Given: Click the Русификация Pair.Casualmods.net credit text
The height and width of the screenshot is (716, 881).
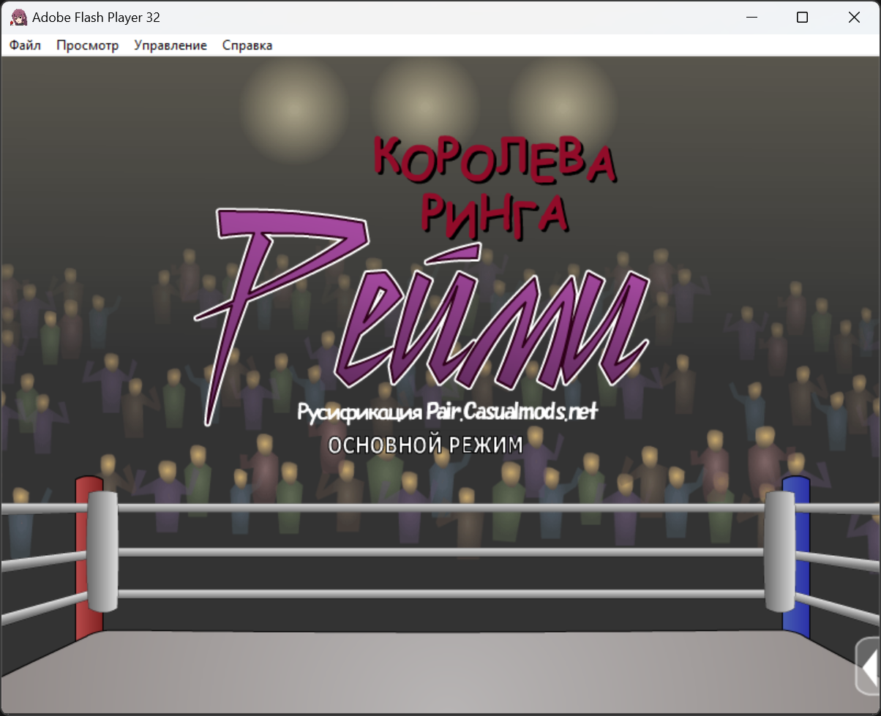Looking at the screenshot, I should pos(448,412).
